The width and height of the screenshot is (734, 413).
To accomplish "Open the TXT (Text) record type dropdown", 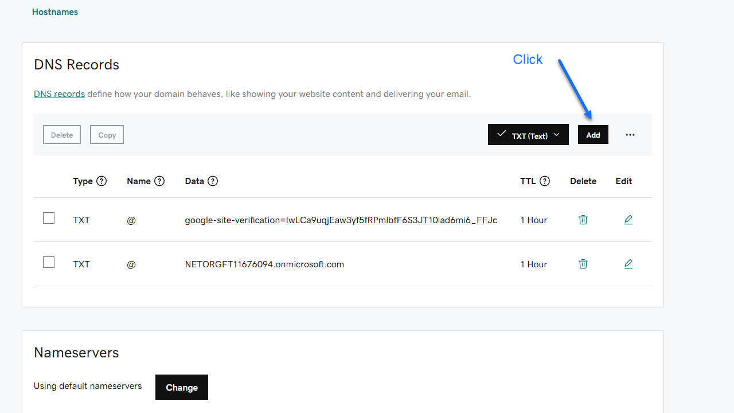I will point(528,135).
